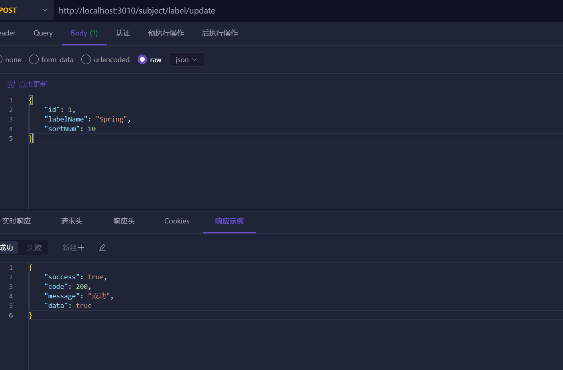This screenshot has height=370, width=563.
Task: Open the 响应示例 tab
Action: pyautogui.click(x=229, y=221)
